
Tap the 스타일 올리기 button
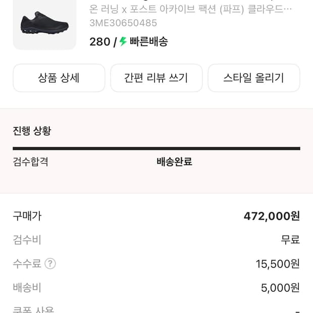[x=253, y=78]
